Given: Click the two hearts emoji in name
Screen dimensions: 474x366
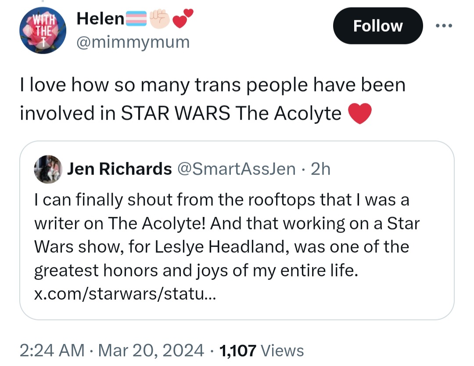Looking at the screenshot, I should point(183,18).
